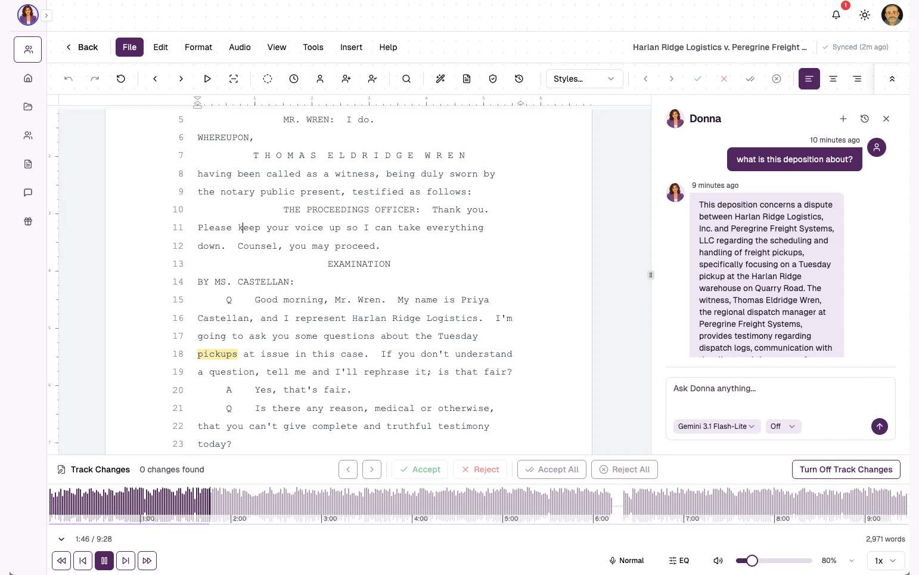Open the chat bubble icon in the sidebar
Image resolution: width=919 pixels, height=575 pixels.
coord(28,193)
